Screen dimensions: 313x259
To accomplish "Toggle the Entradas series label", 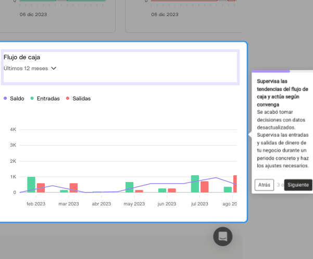I will pos(48,98).
